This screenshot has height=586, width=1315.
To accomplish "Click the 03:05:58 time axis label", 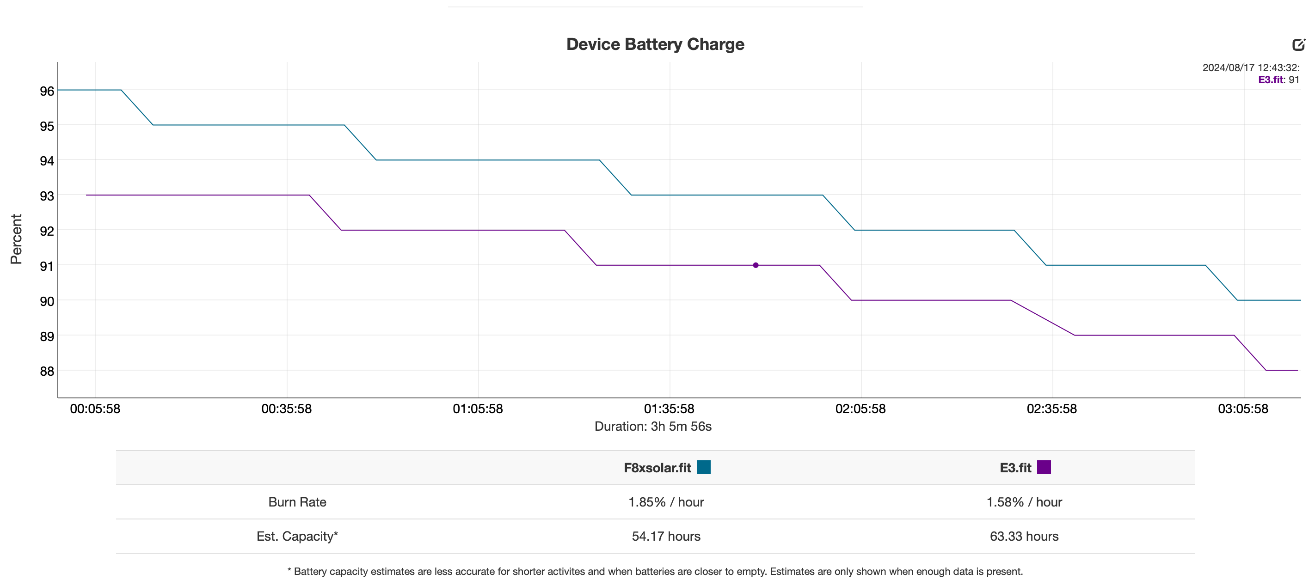I will click(x=1242, y=409).
